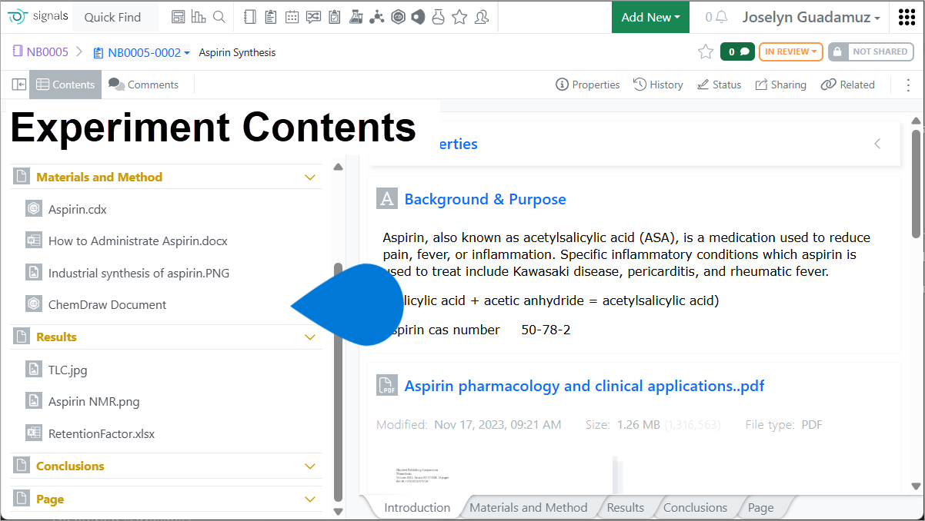This screenshot has width=925, height=521.
Task: Click the favorites star in top toolbar
Action: (x=459, y=17)
